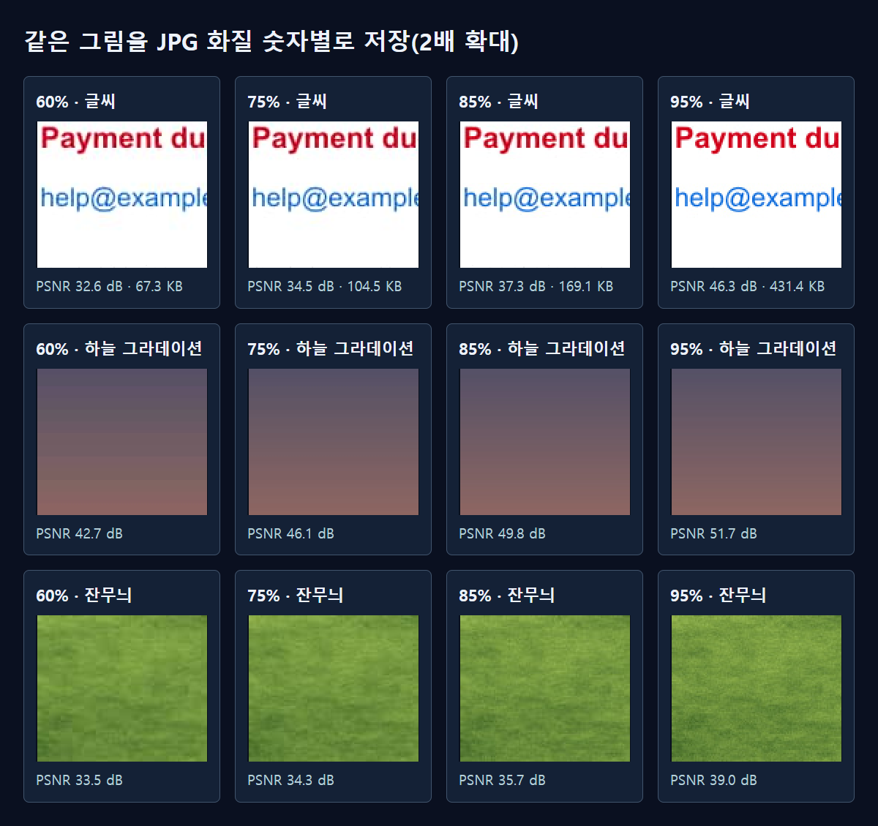Click the '95% · 하늘 그라데이션' title
Image resolution: width=878 pixels, height=826 pixels.
click(754, 349)
